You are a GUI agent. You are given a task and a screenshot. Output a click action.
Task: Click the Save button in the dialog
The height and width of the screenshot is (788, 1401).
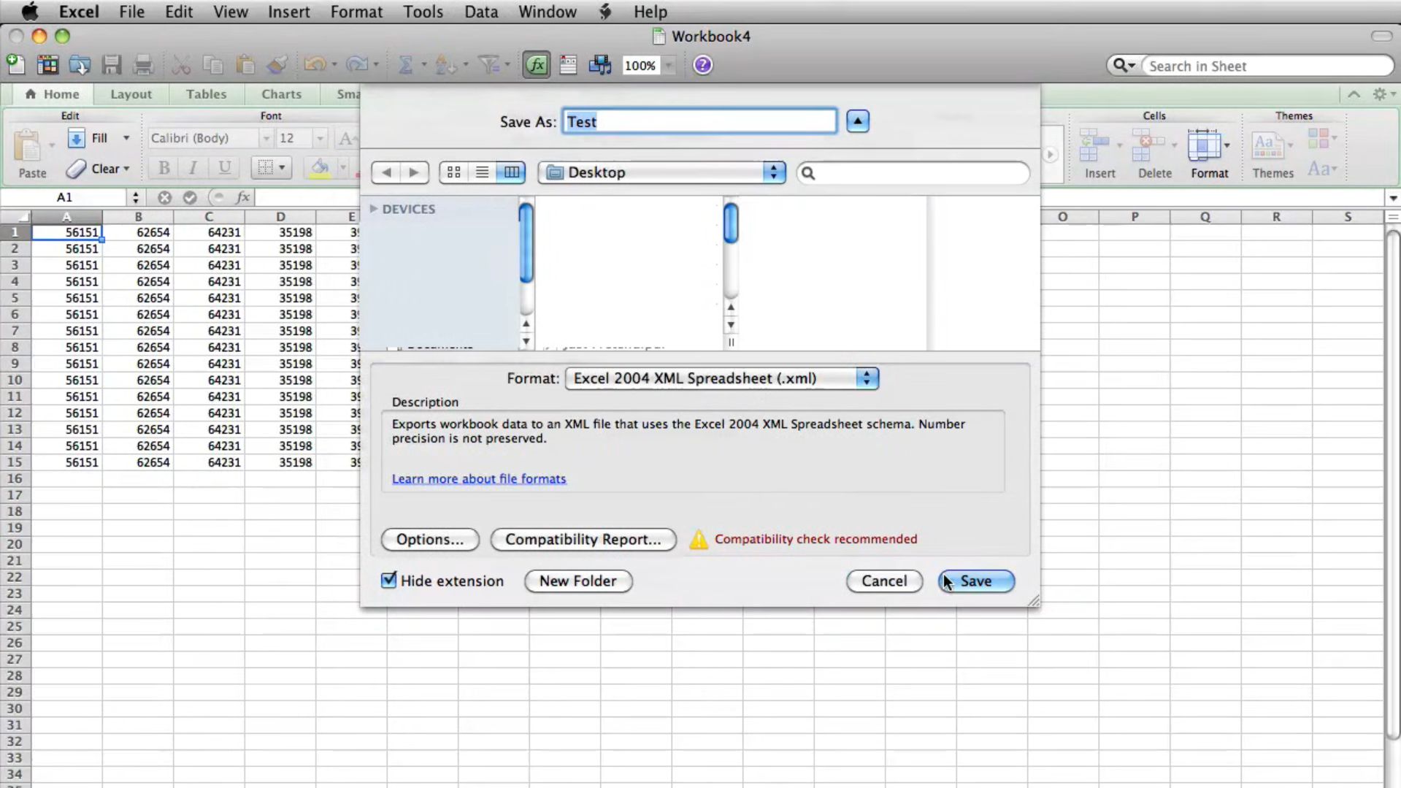tap(976, 581)
